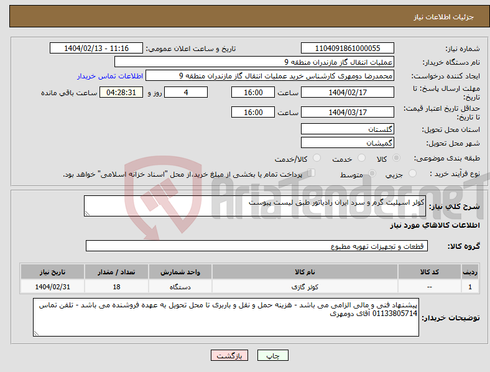This screenshot has width=490, height=372.
Task: Click the تعداد / مقدار column header
Action: (x=116, y=272)
